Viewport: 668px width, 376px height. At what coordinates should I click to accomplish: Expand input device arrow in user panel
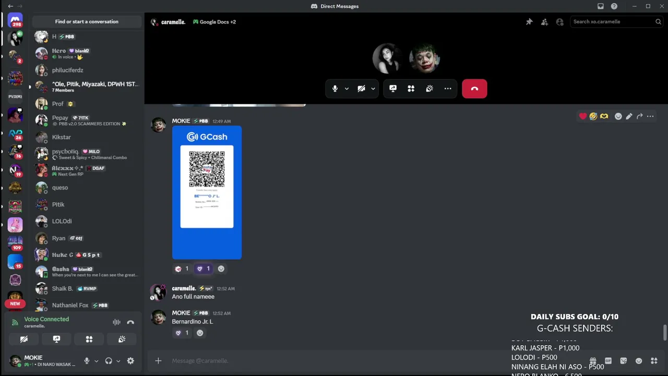(x=96, y=361)
